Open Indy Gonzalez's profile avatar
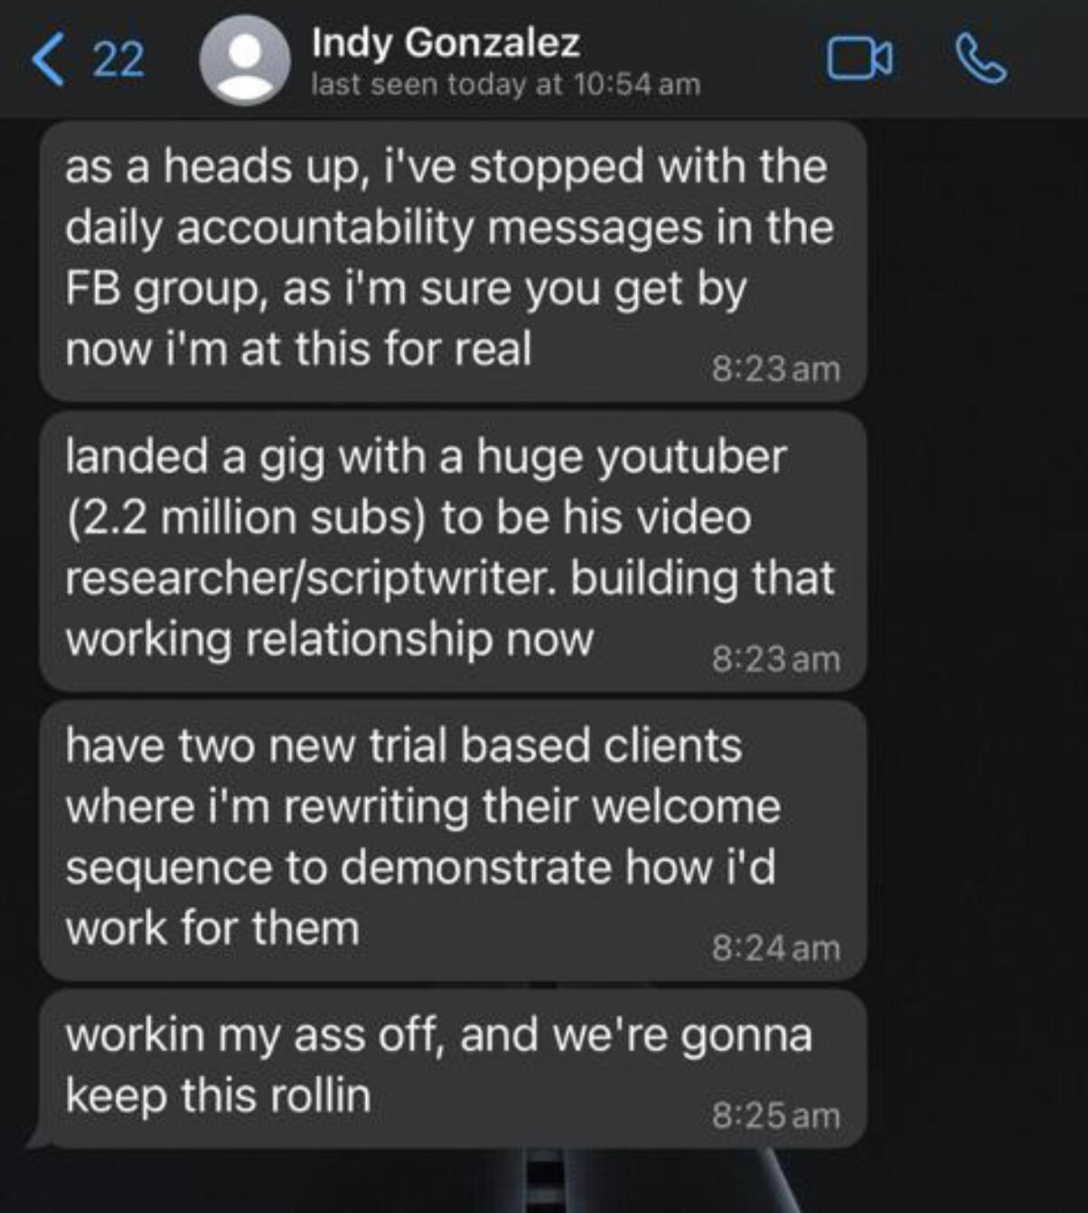The height and width of the screenshot is (1213, 1088). tap(244, 61)
